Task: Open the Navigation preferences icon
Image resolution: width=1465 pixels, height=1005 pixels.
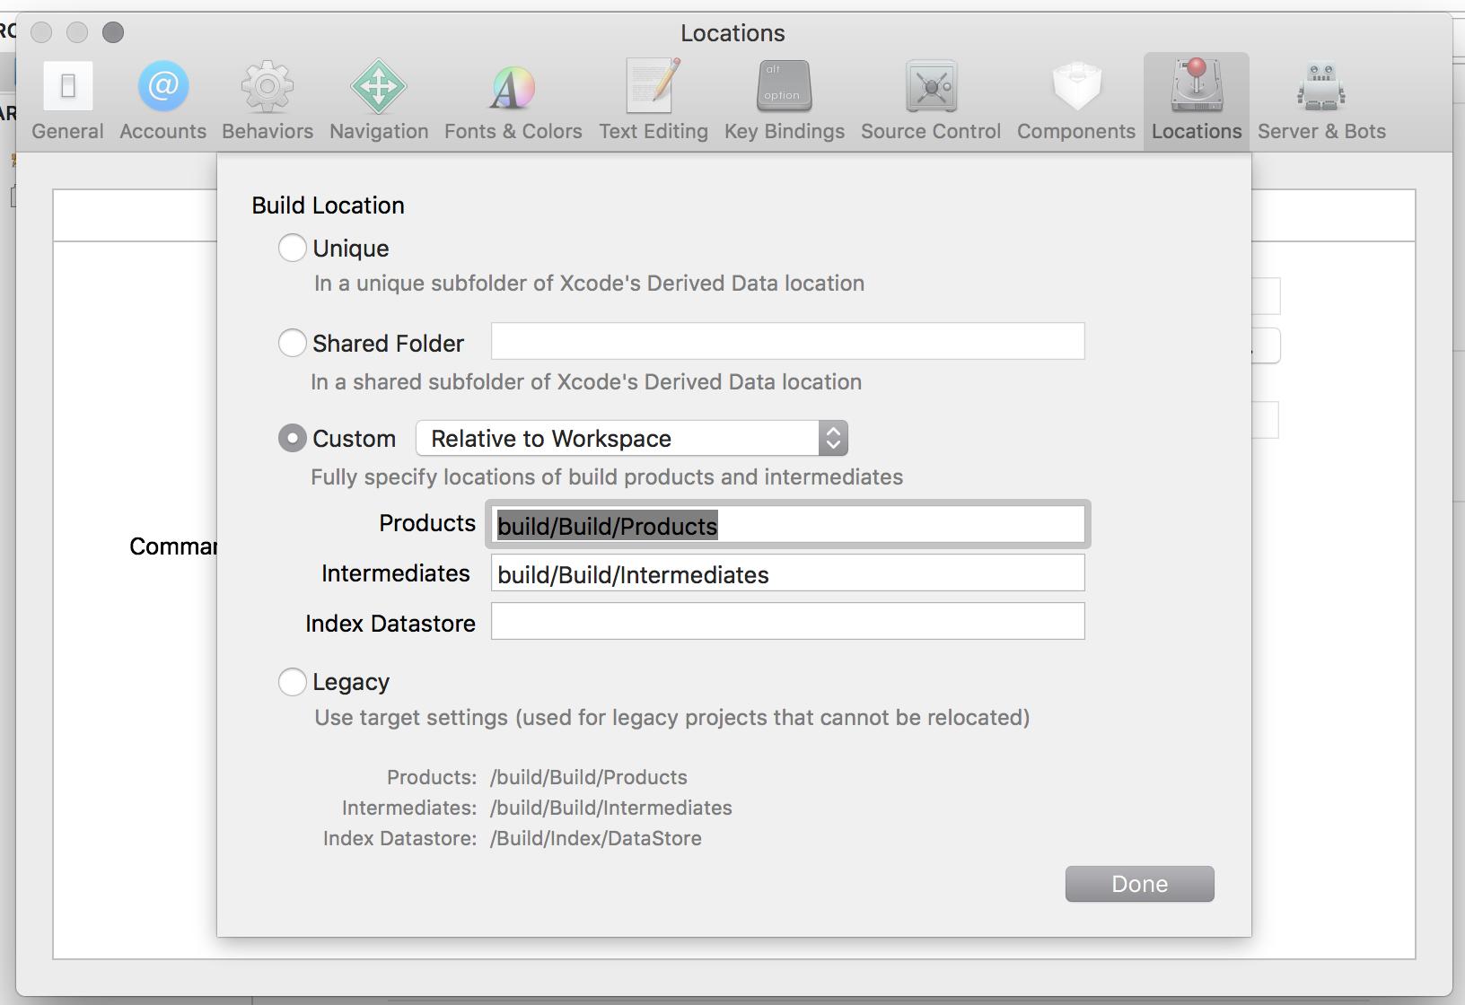Action: click(379, 86)
